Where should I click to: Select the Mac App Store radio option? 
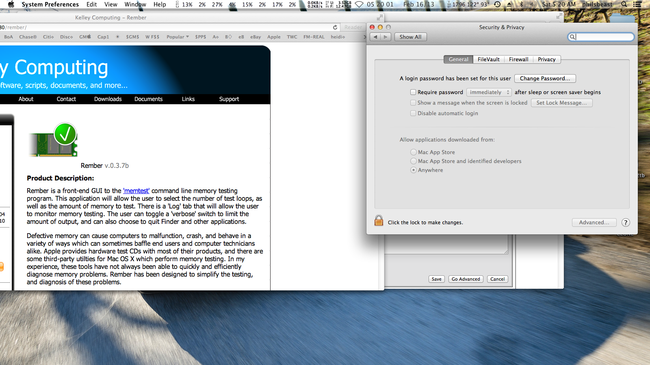414,152
